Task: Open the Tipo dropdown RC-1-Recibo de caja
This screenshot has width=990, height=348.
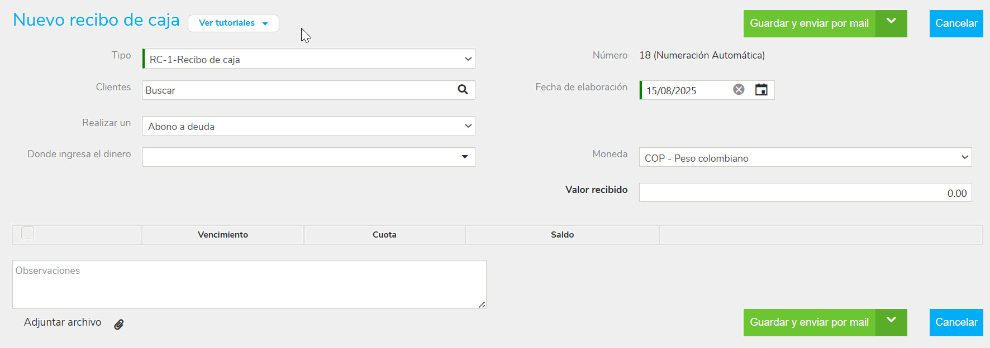Action: 308,59
